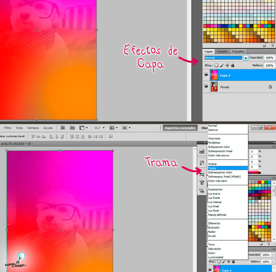
Task: Toggle lock position in upper Capas panel
Action: tap(227, 65)
